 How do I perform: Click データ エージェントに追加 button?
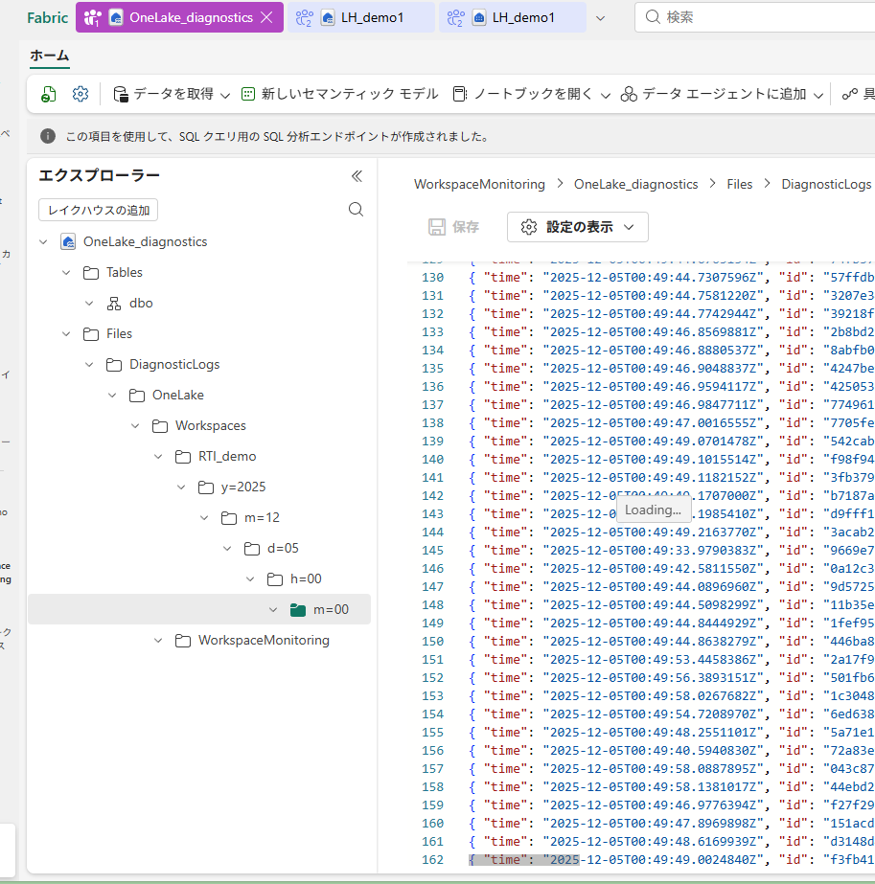713,94
